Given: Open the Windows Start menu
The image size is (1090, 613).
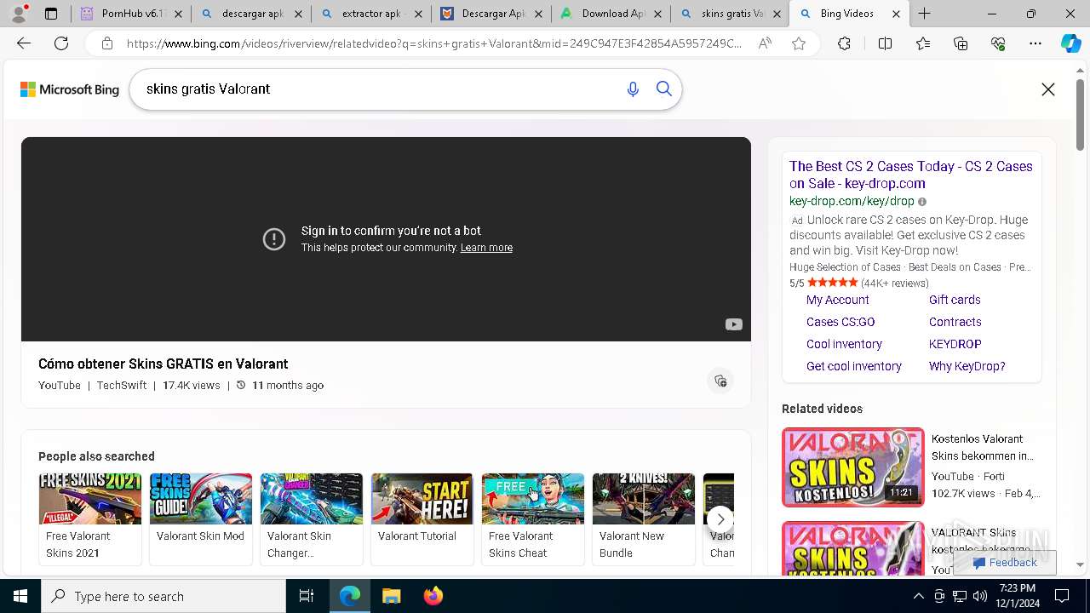Looking at the screenshot, I should [20, 596].
